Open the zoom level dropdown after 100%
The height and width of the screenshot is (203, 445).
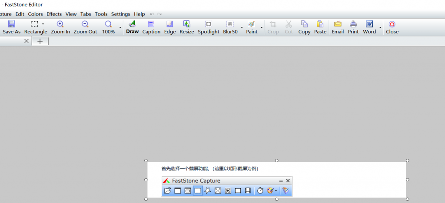pyautogui.click(x=120, y=27)
